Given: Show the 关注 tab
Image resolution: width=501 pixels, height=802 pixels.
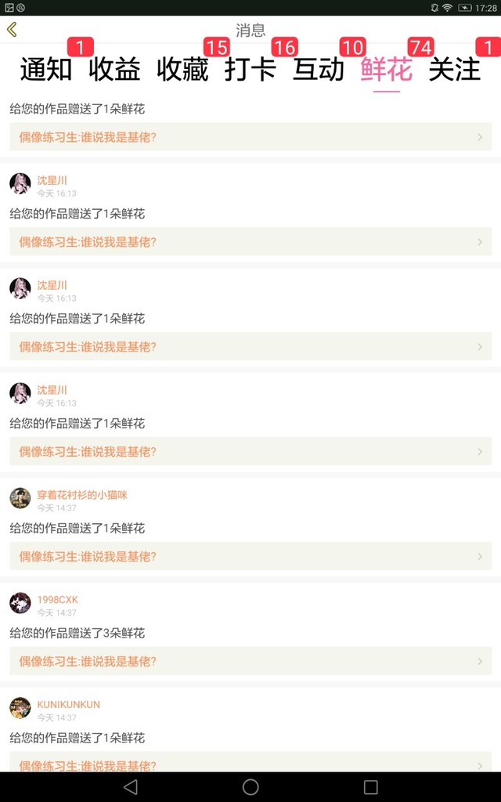Looking at the screenshot, I should pyautogui.click(x=454, y=70).
